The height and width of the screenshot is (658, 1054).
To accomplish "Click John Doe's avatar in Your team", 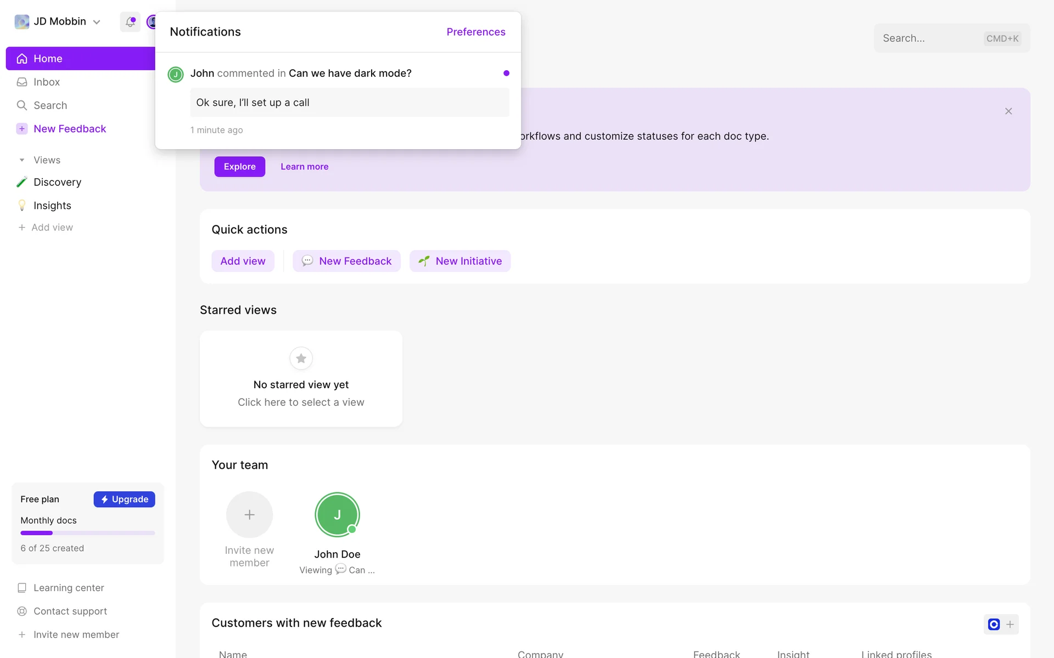I will pyautogui.click(x=337, y=514).
